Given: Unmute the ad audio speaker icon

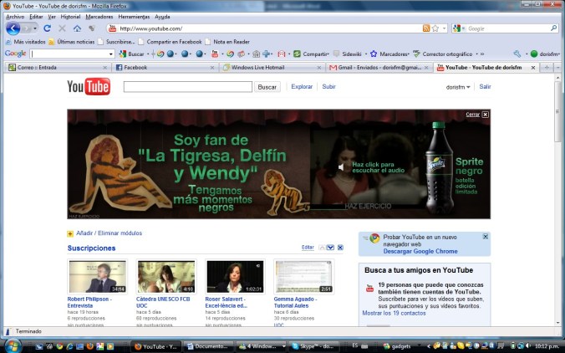Looking at the screenshot, I should (x=340, y=166).
